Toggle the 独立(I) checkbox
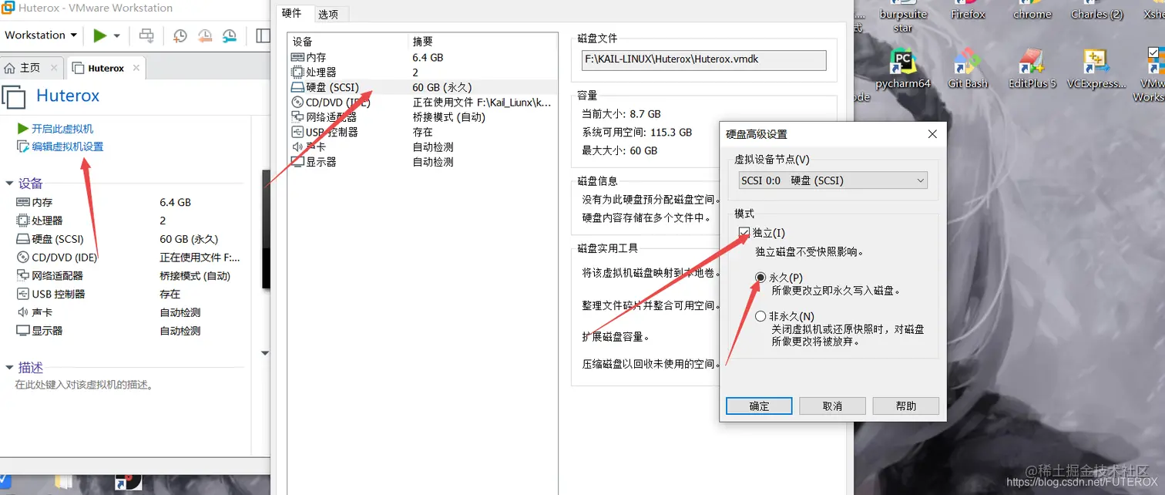This screenshot has width=1165, height=495. pyautogui.click(x=744, y=233)
